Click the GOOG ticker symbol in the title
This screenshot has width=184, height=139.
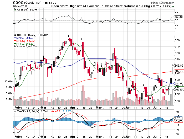tap(18, 3)
